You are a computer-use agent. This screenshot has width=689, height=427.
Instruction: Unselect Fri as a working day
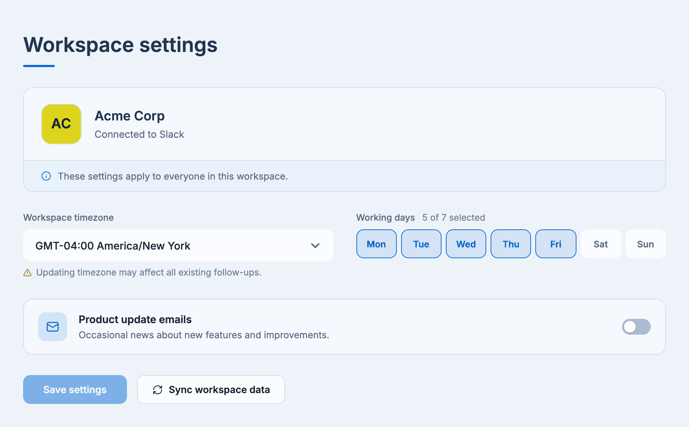556,244
